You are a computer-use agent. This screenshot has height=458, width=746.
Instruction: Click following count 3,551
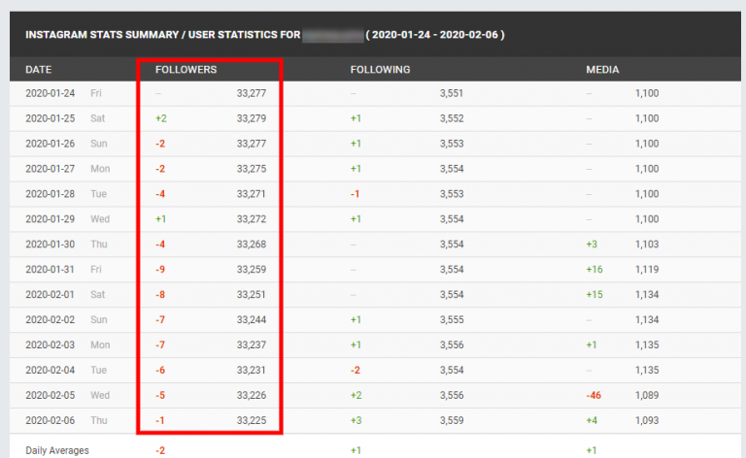(x=451, y=93)
